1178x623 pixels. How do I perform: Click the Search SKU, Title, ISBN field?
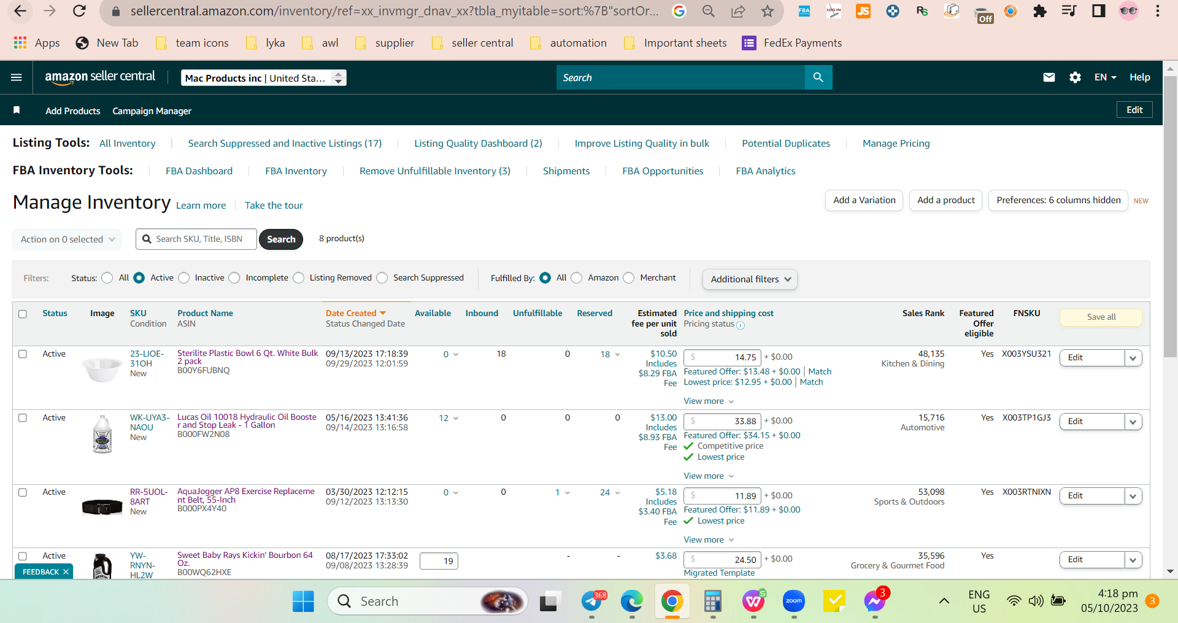coord(196,239)
